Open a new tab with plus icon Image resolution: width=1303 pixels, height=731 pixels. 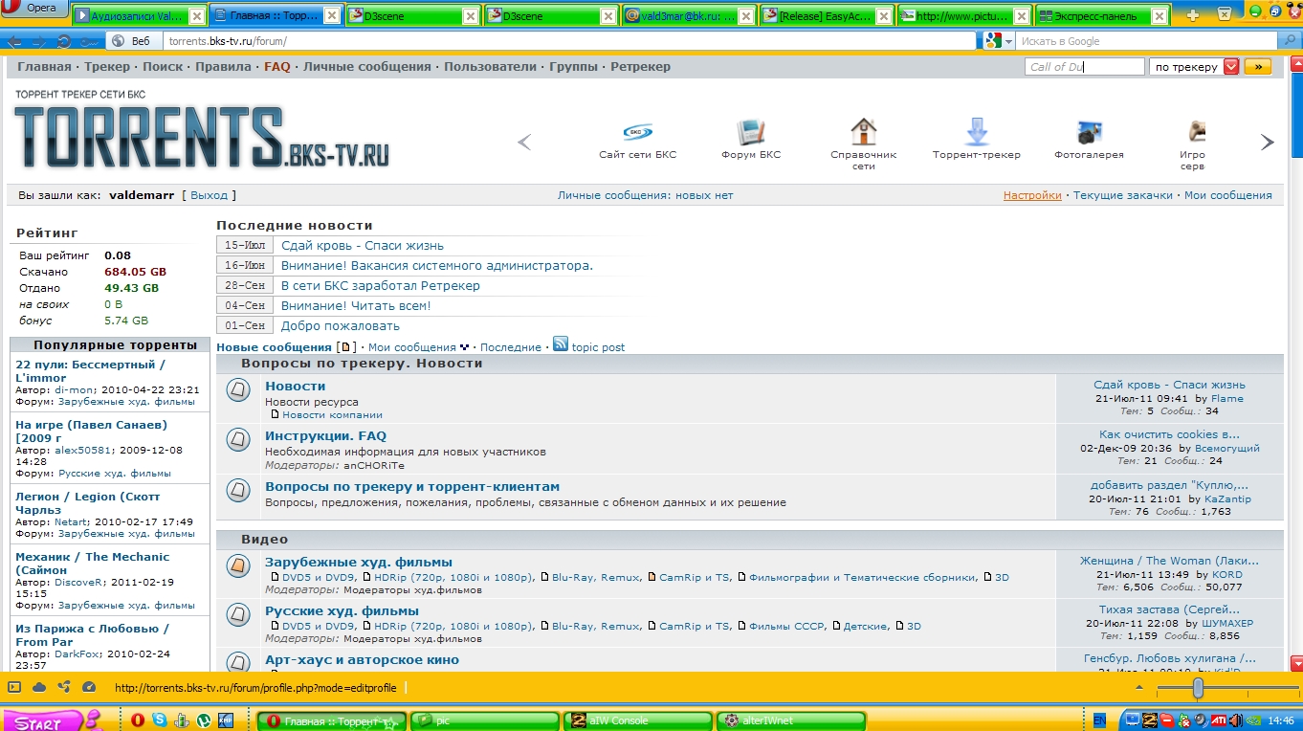[x=1192, y=16]
